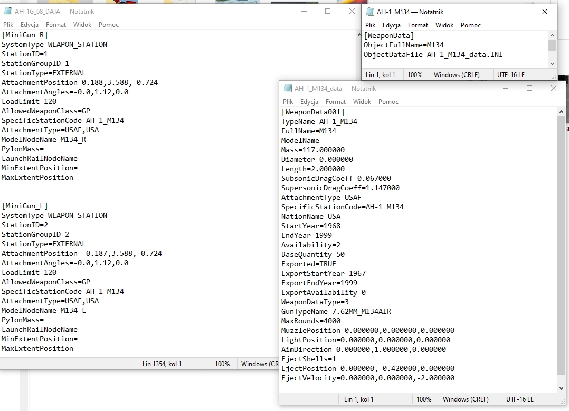The width and height of the screenshot is (569, 411).
Task: Open Edycja menu in AH-1_M134 window
Action: 392,25
